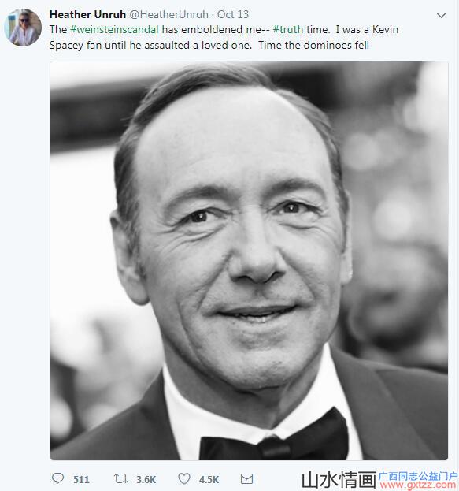Open the #truth hashtag link
The image size is (459, 491).
(288, 29)
